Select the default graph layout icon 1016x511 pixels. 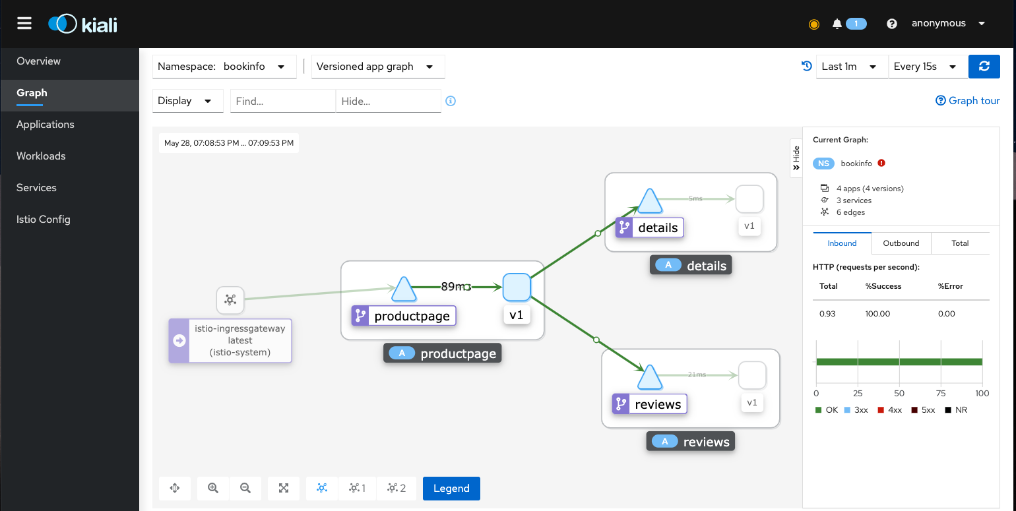pyautogui.click(x=322, y=489)
